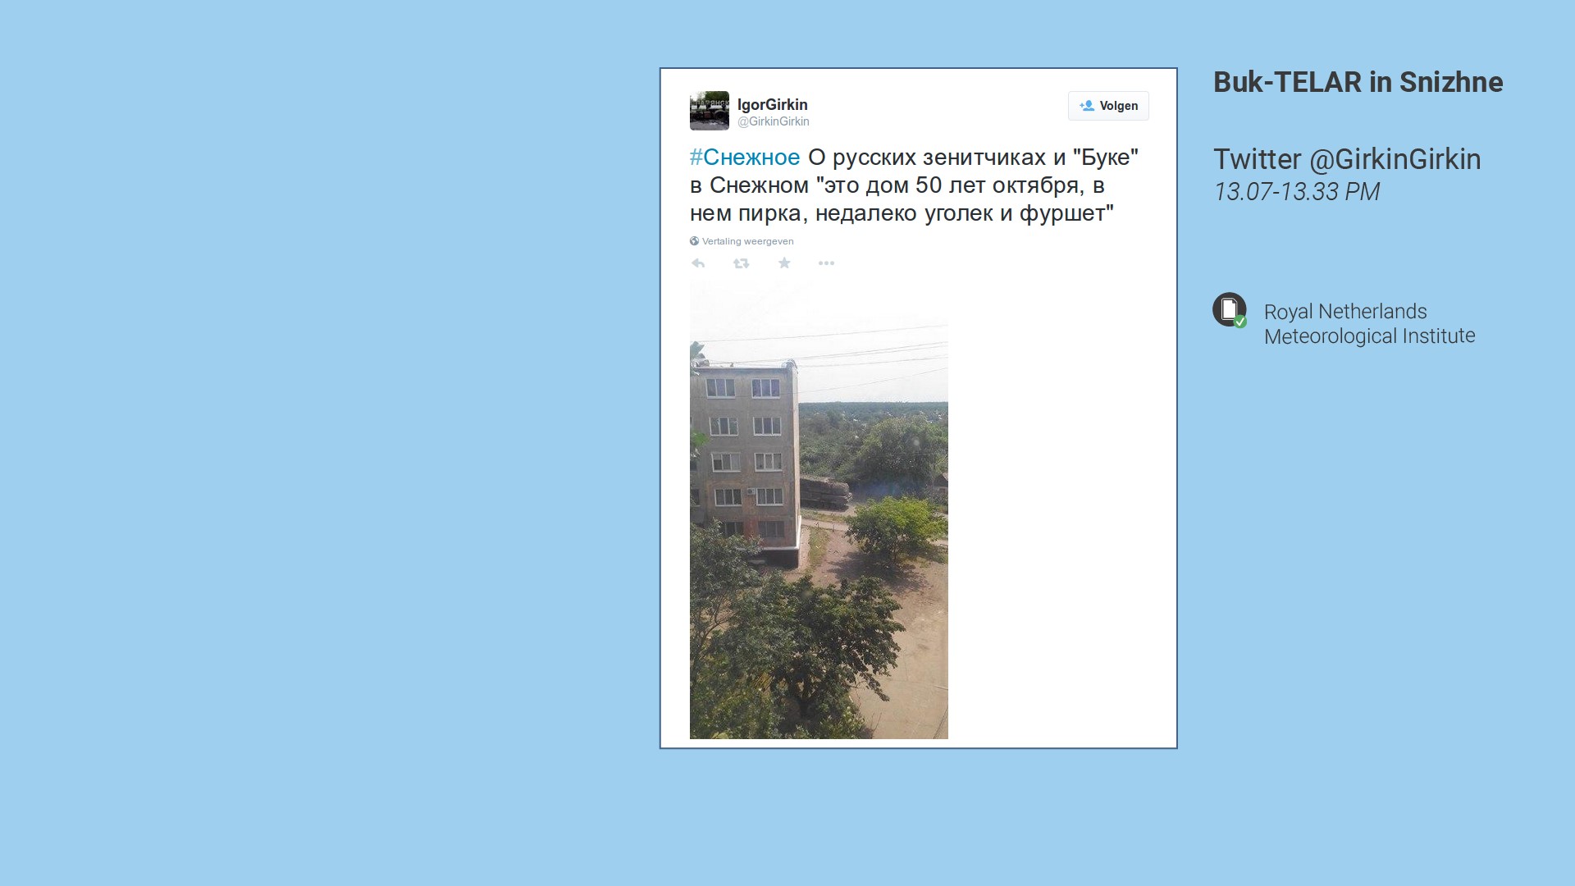The height and width of the screenshot is (886, 1575).
Task: Follow account with Volgen button
Action: click(x=1108, y=106)
